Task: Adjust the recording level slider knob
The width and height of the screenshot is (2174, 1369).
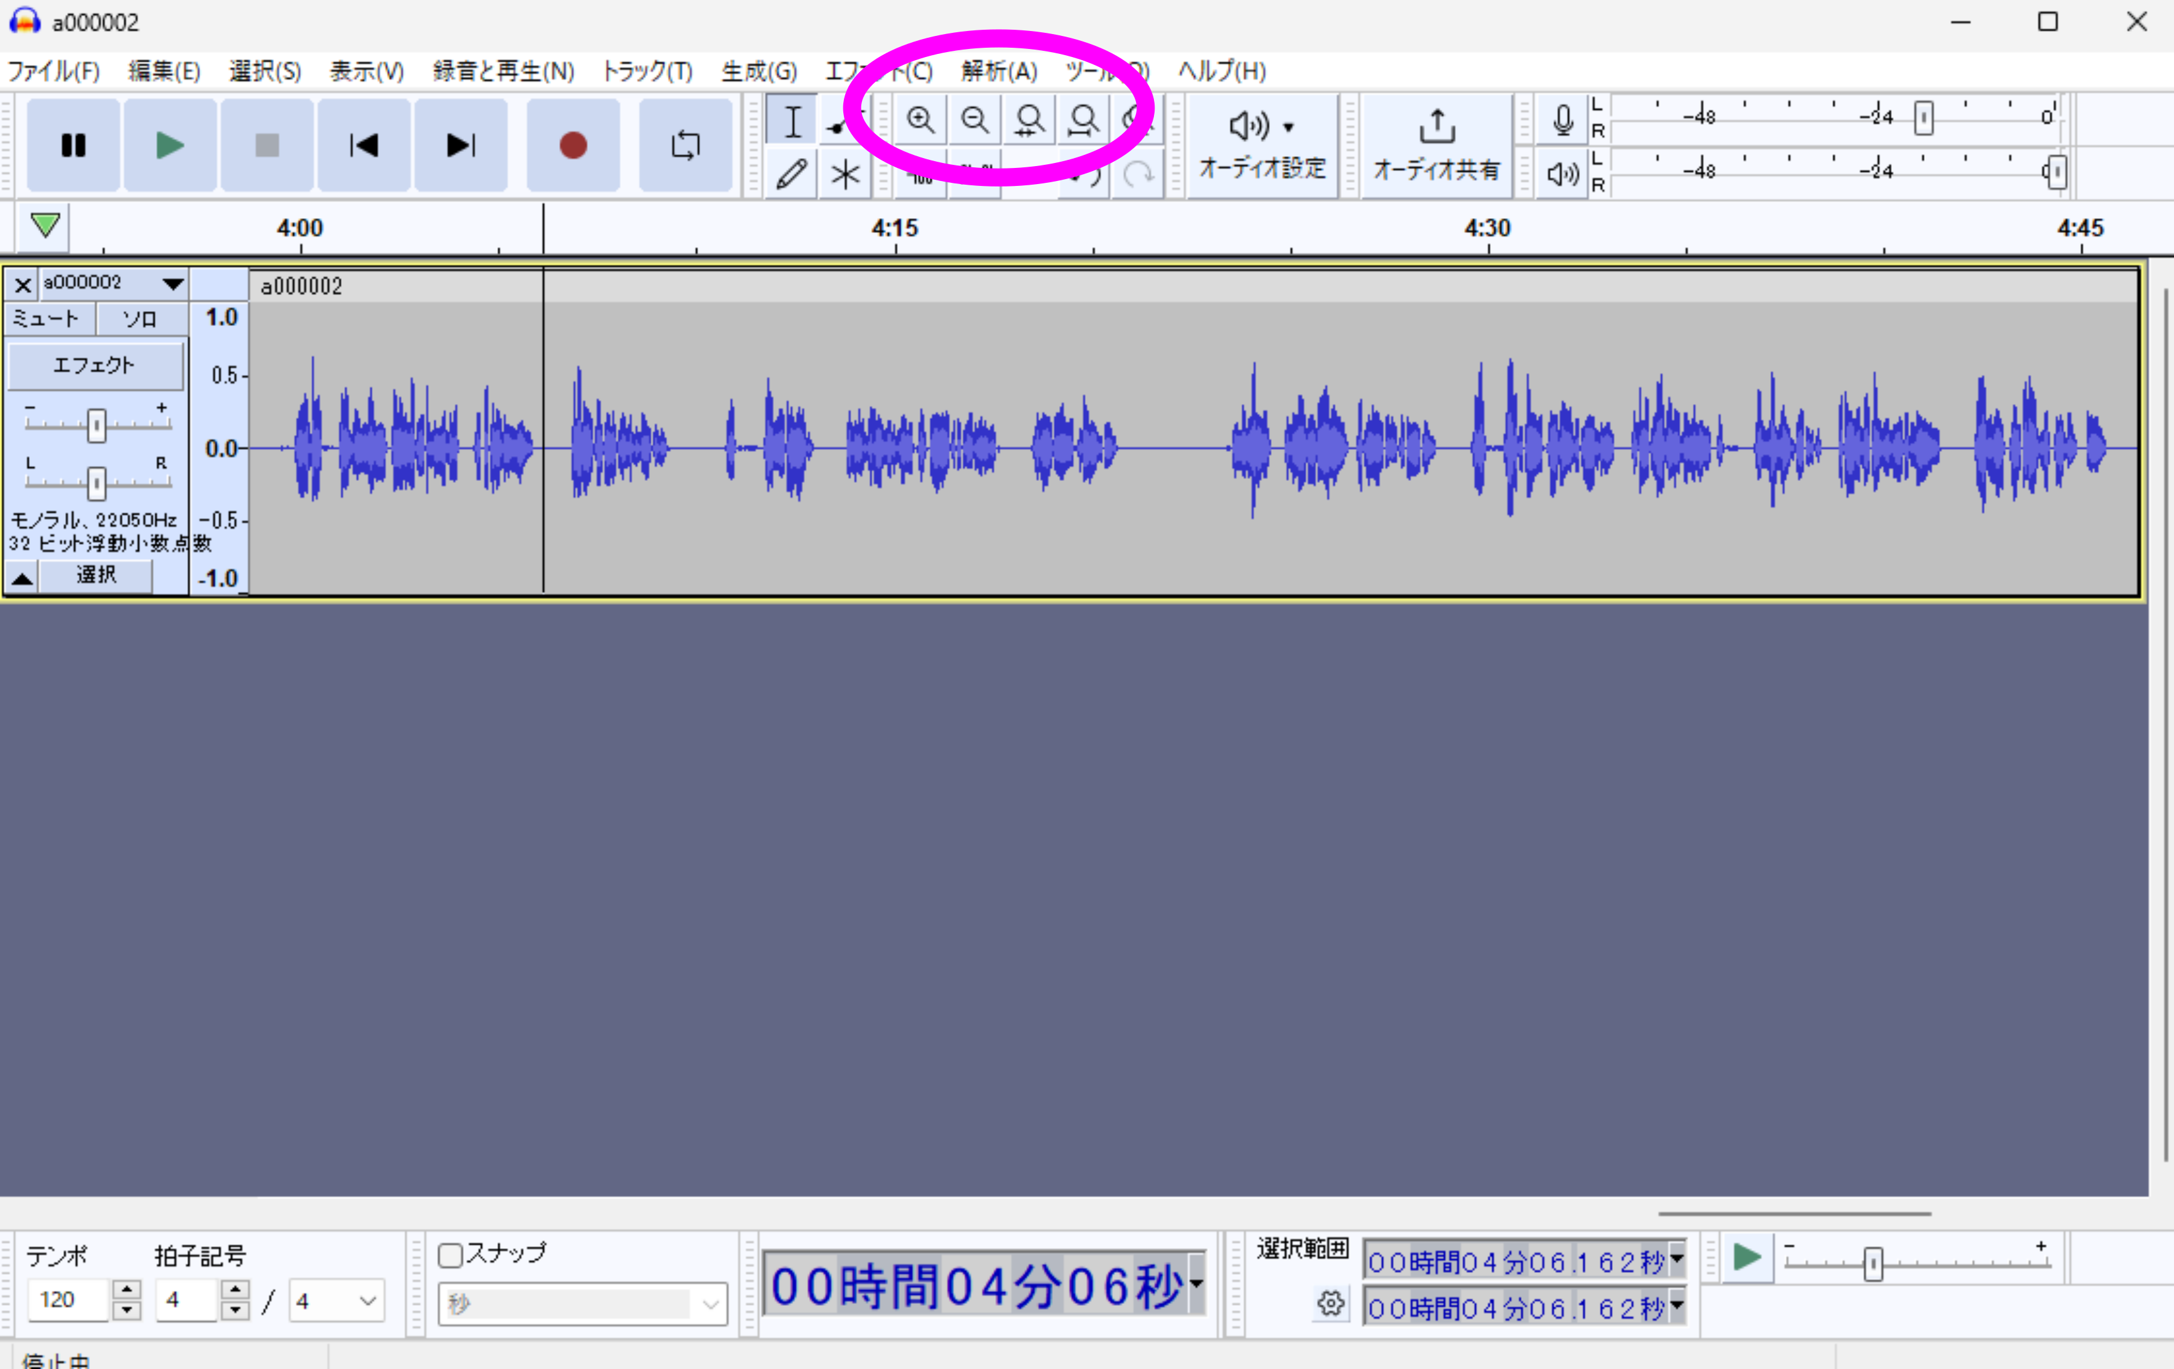Action: click(x=1924, y=117)
